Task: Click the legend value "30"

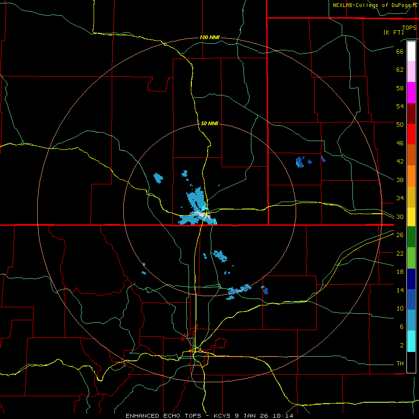Action: pos(400,216)
